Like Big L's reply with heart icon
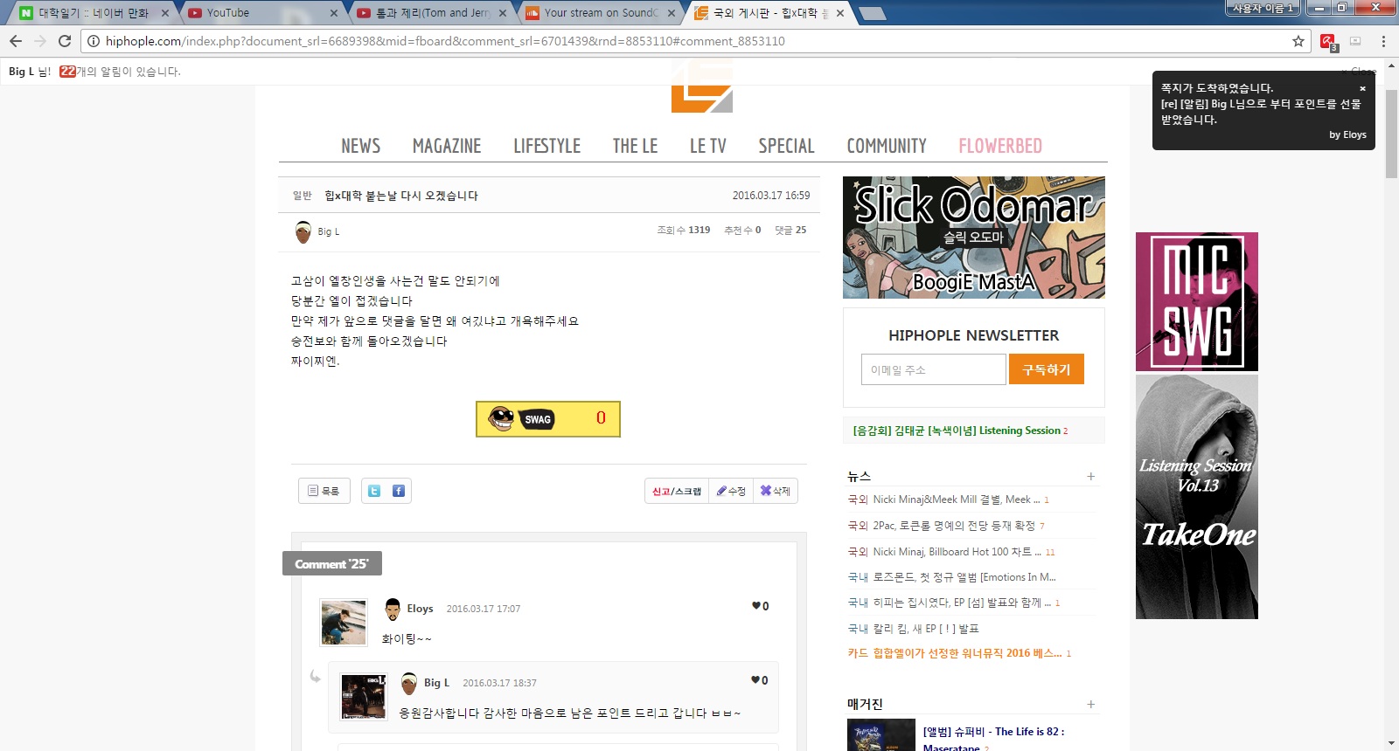 point(757,680)
